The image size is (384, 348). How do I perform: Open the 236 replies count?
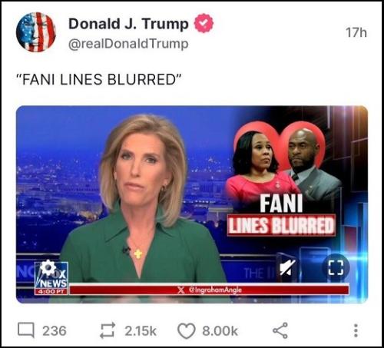point(55,330)
